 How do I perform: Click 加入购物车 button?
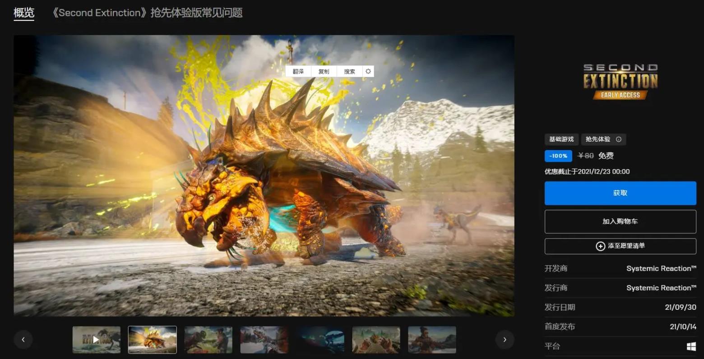point(620,221)
